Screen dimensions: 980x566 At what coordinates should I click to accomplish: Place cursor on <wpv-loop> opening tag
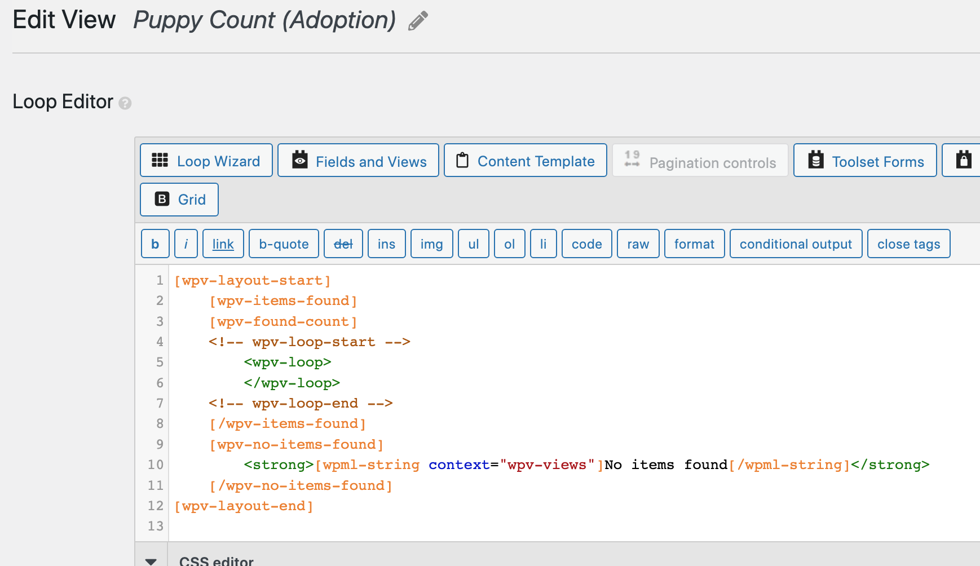[288, 362]
